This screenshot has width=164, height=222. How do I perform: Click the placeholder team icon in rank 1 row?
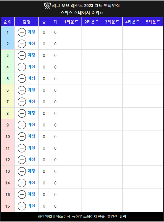click(22, 32)
